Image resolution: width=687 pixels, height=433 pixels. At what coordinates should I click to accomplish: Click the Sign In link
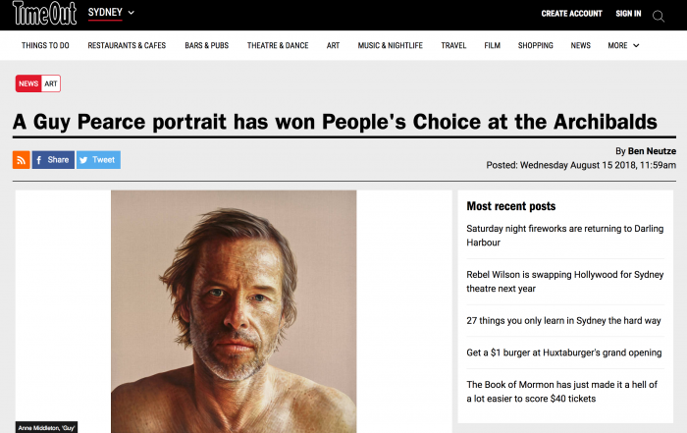pyautogui.click(x=628, y=14)
